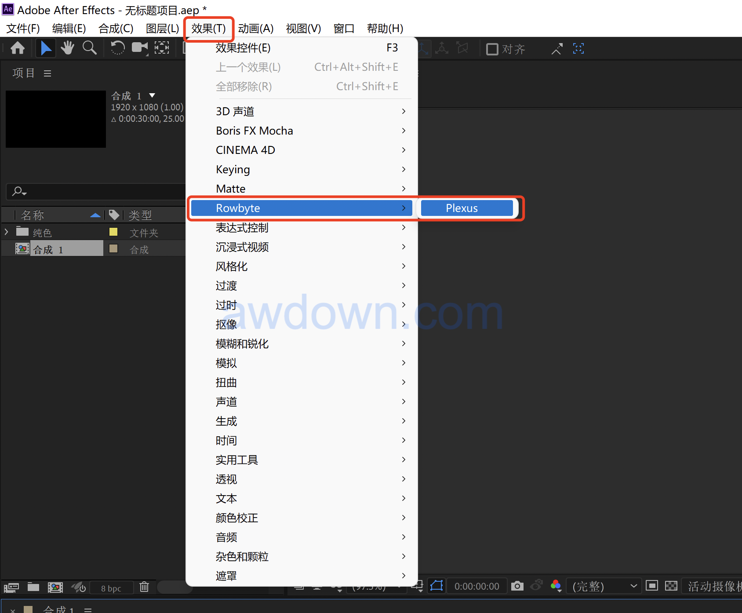Viewport: 742px width, 613px height.
Task: Click the Project panel search field
Action: click(97, 192)
